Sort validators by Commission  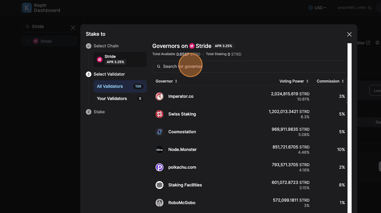click(x=330, y=81)
